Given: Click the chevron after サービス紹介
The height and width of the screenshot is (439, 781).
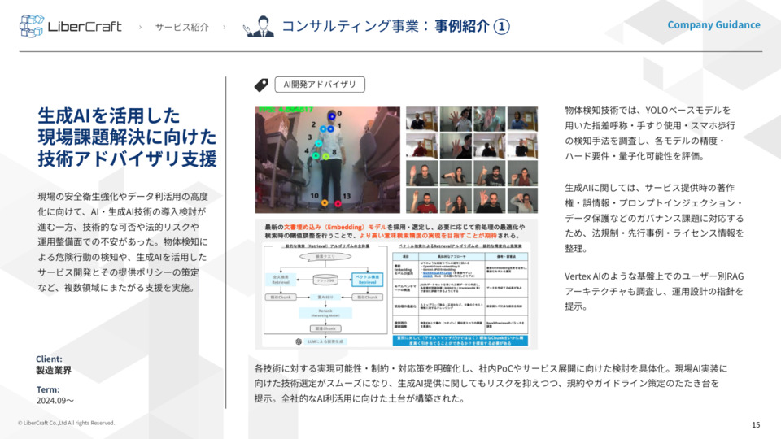Looking at the screenshot, I should [225, 27].
